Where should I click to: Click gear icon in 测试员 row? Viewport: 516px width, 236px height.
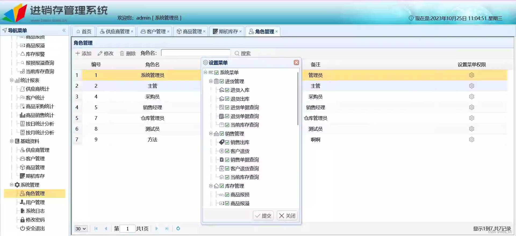pos(471,129)
